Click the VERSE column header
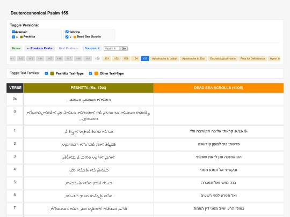290x217 pixels. (x=15, y=88)
